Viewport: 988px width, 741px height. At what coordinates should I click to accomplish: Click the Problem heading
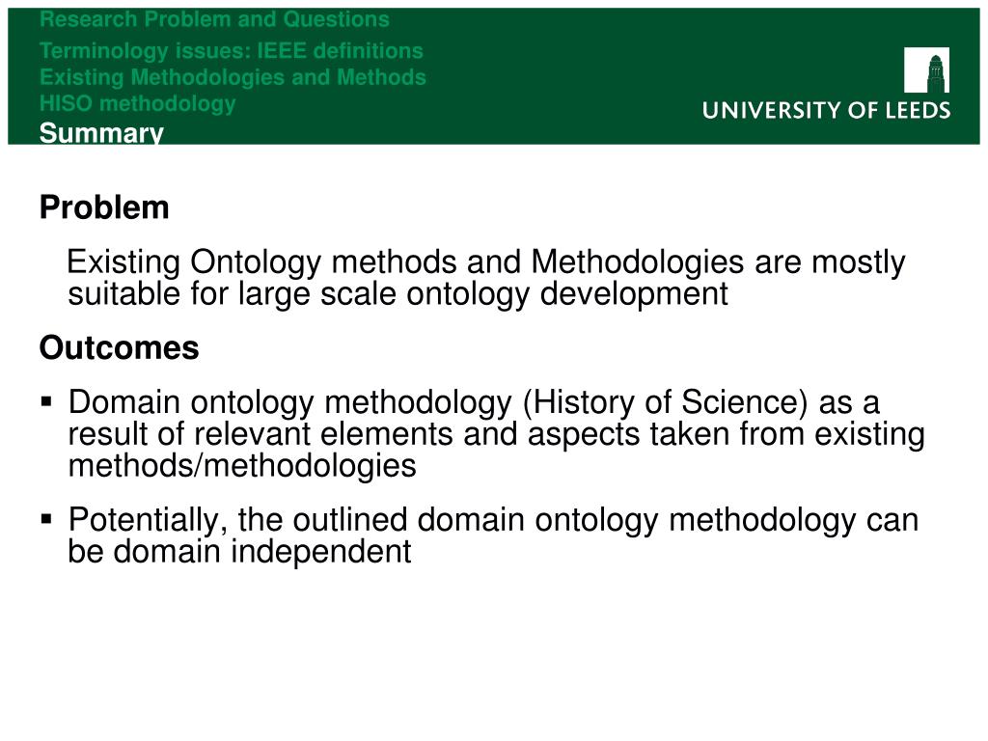(104, 207)
